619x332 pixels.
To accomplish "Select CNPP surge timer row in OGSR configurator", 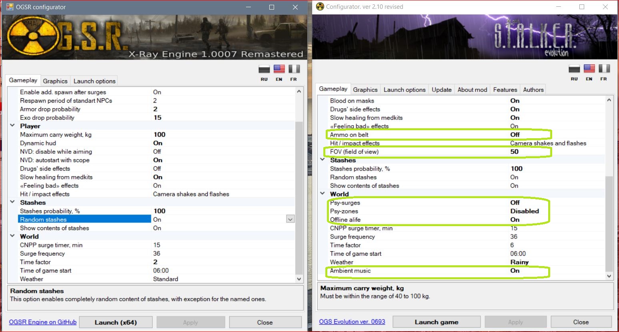I will click(156, 245).
